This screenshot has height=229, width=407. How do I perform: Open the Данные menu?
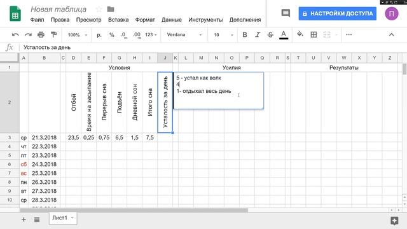(x=172, y=20)
